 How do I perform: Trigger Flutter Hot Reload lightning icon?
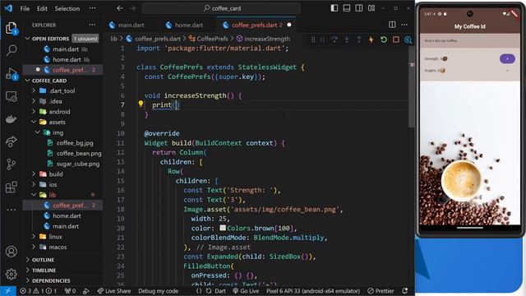[371, 39]
